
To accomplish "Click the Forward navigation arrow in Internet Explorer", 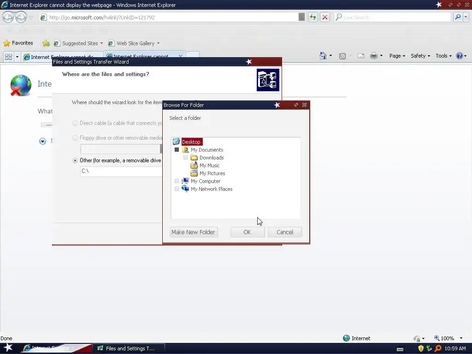I will click(21, 17).
